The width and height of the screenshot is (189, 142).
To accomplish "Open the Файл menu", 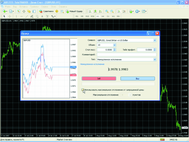I will 8,6.
